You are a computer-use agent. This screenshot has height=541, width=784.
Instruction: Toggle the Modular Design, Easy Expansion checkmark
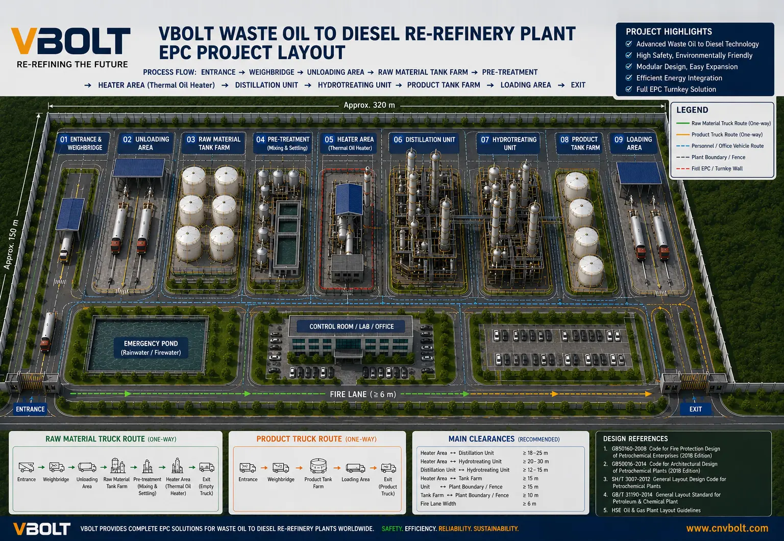click(629, 66)
